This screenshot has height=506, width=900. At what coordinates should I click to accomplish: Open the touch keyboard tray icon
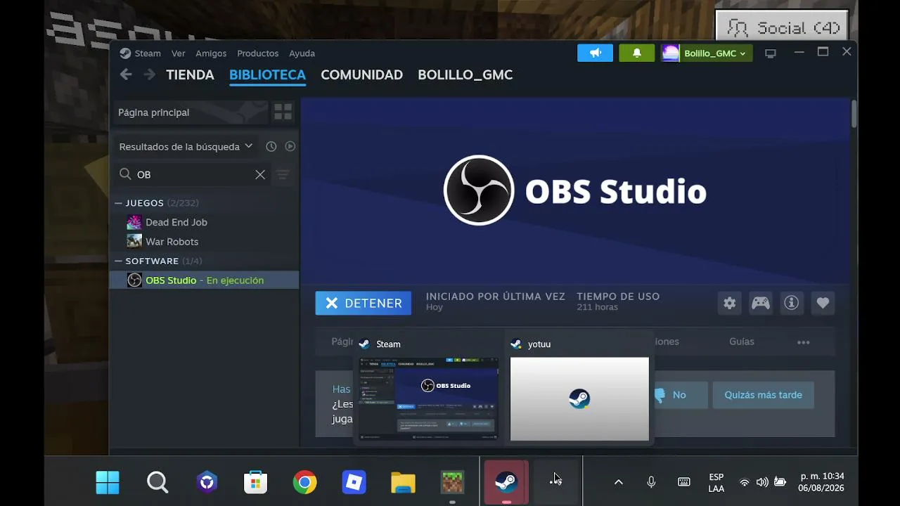[683, 482]
